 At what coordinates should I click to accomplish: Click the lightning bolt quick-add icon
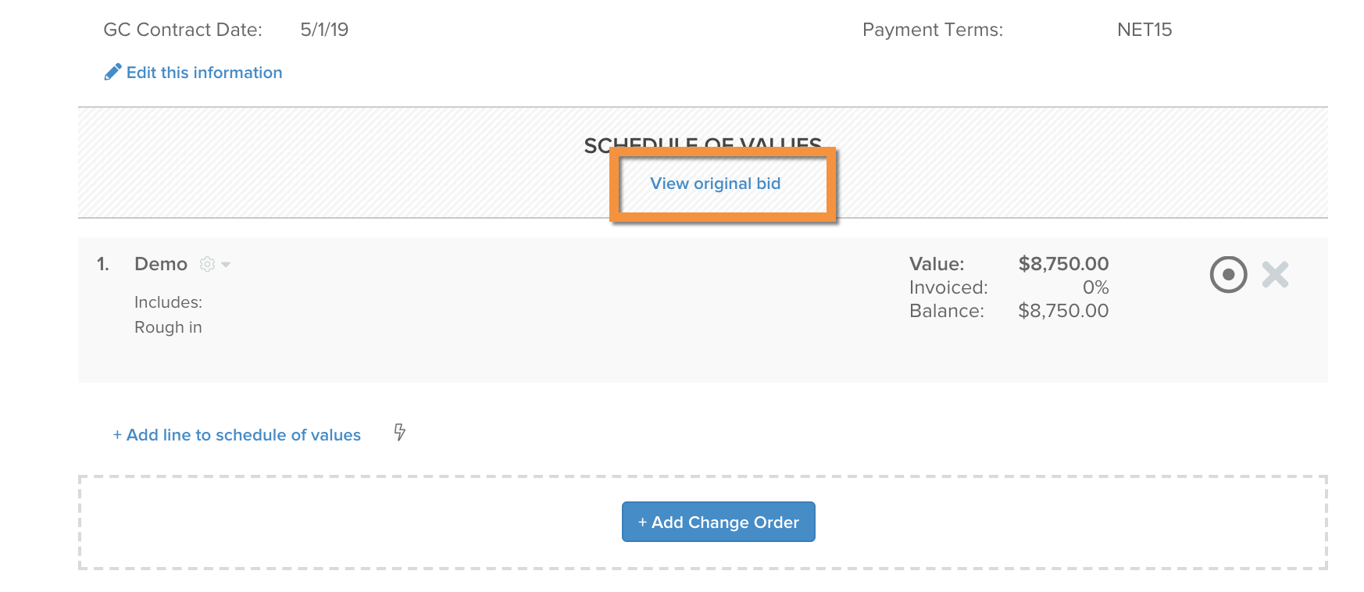(x=399, y=432)
